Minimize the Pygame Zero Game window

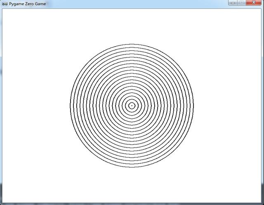coord(233,2)
